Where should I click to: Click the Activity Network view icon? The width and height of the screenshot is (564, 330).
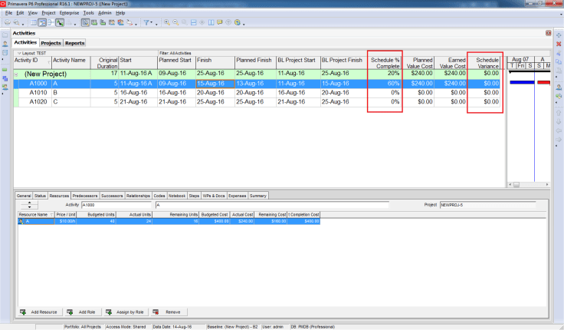(51, 22)
